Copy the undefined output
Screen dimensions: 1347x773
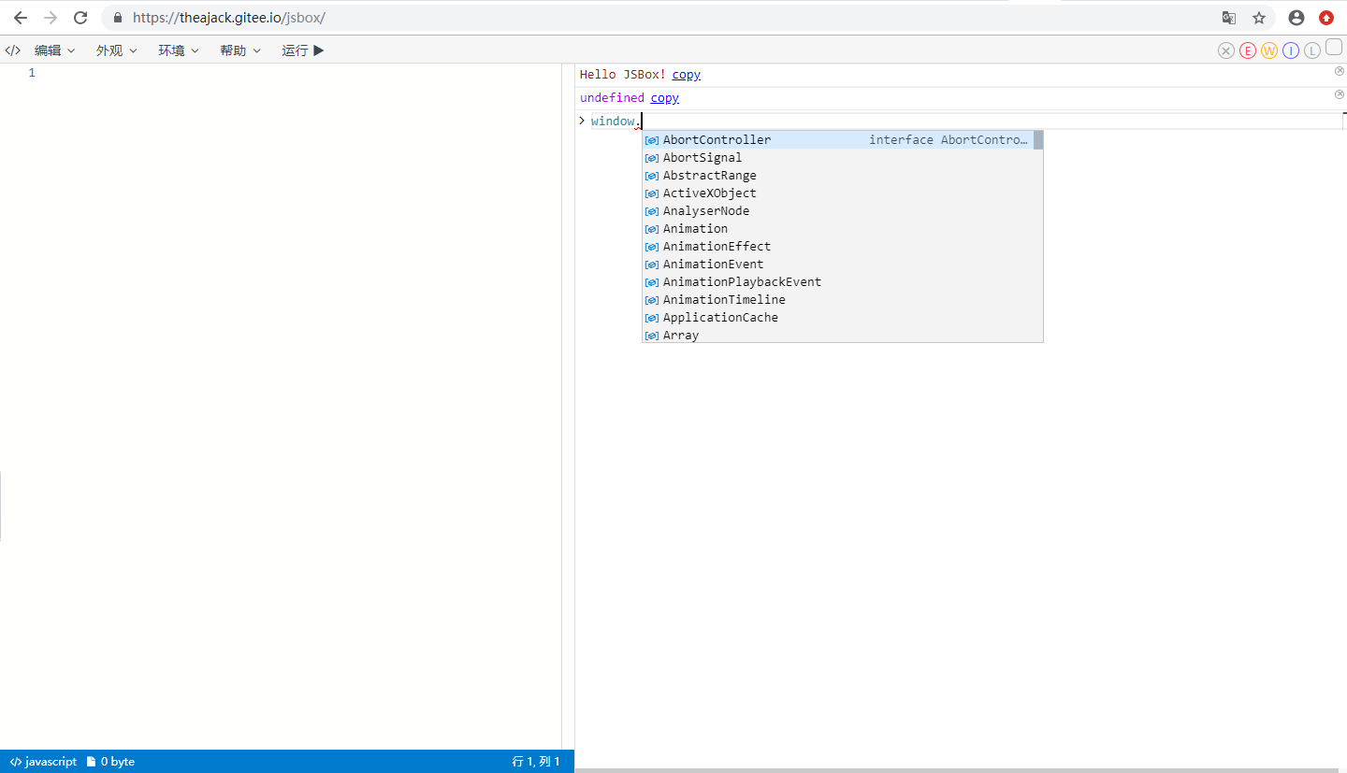tap(665, 98)
